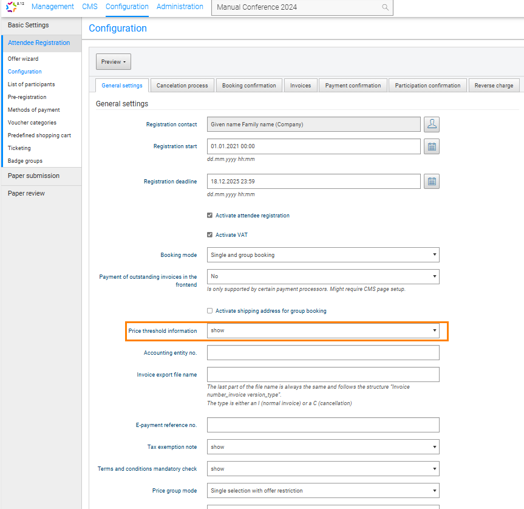Click the search magnifier icon in event field

tap(385, 8)
